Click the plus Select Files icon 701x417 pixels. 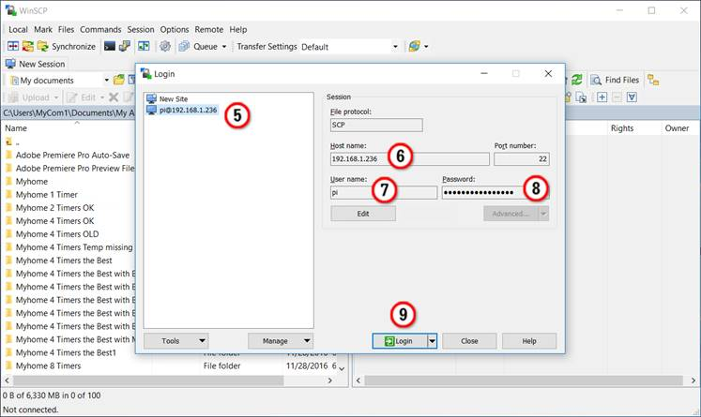pos(602,97)
